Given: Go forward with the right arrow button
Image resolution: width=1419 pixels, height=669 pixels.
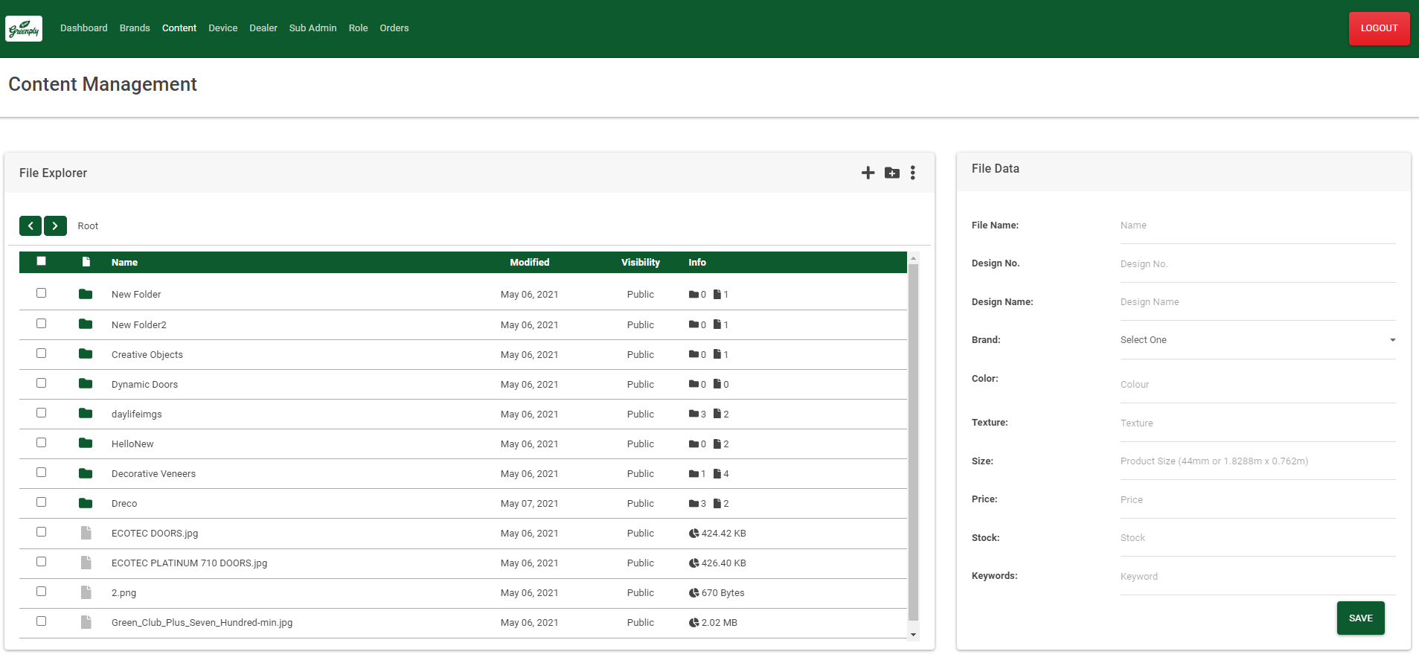Looking at the screenshot, I should tap(55, 225).
